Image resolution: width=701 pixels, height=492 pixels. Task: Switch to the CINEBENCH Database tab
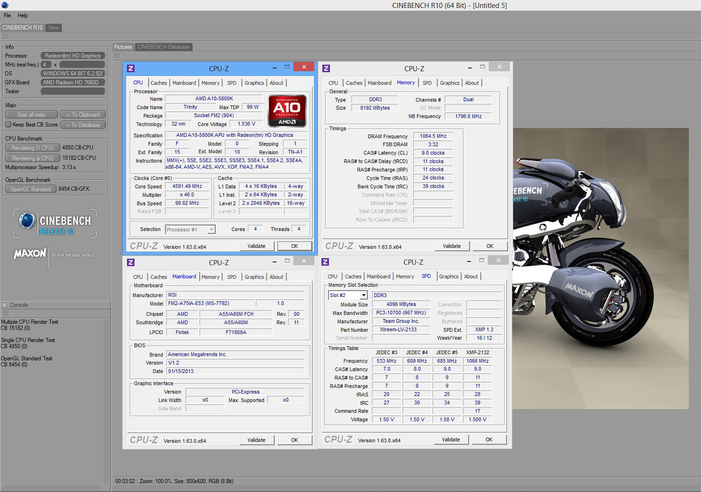point(164,47)
